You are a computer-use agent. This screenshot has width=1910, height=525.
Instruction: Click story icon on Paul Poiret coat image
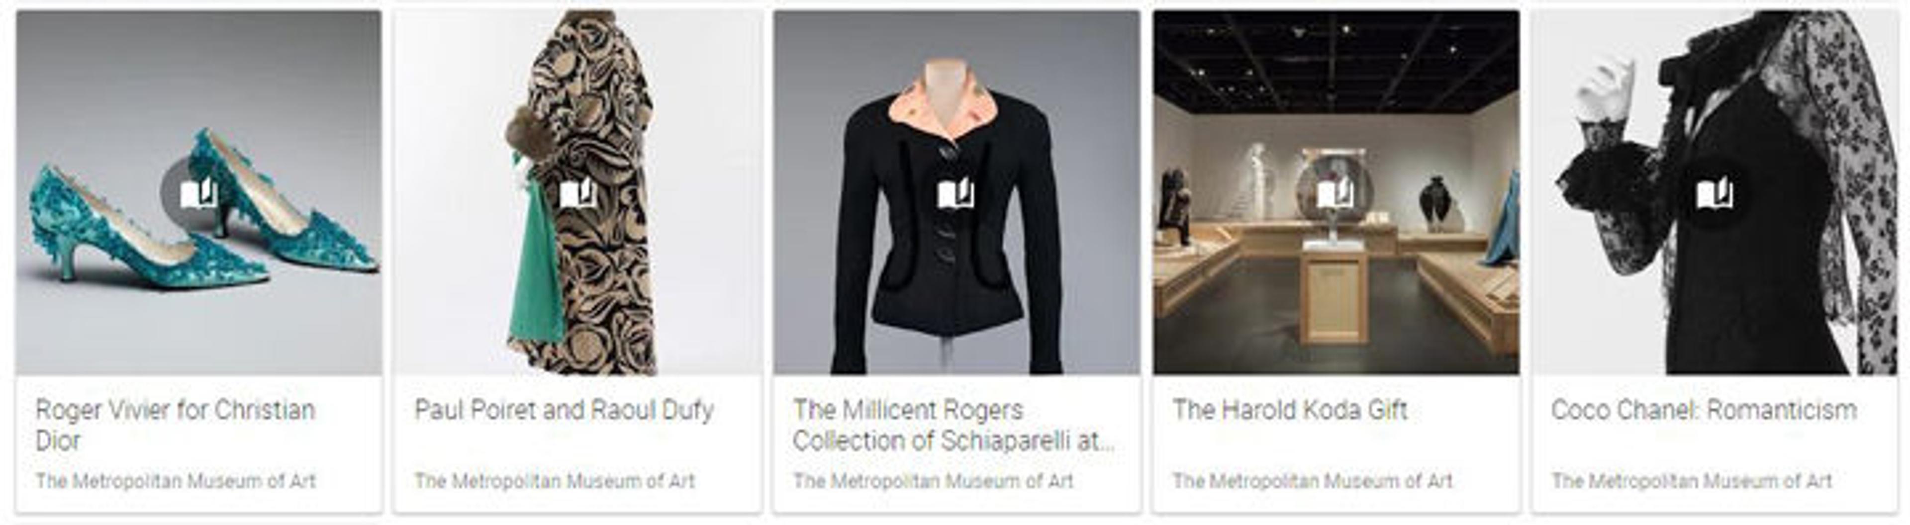coord(577,193)
